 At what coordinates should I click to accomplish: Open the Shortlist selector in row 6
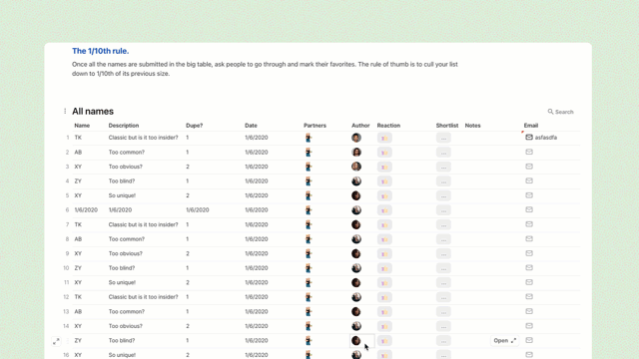(443, 210)
